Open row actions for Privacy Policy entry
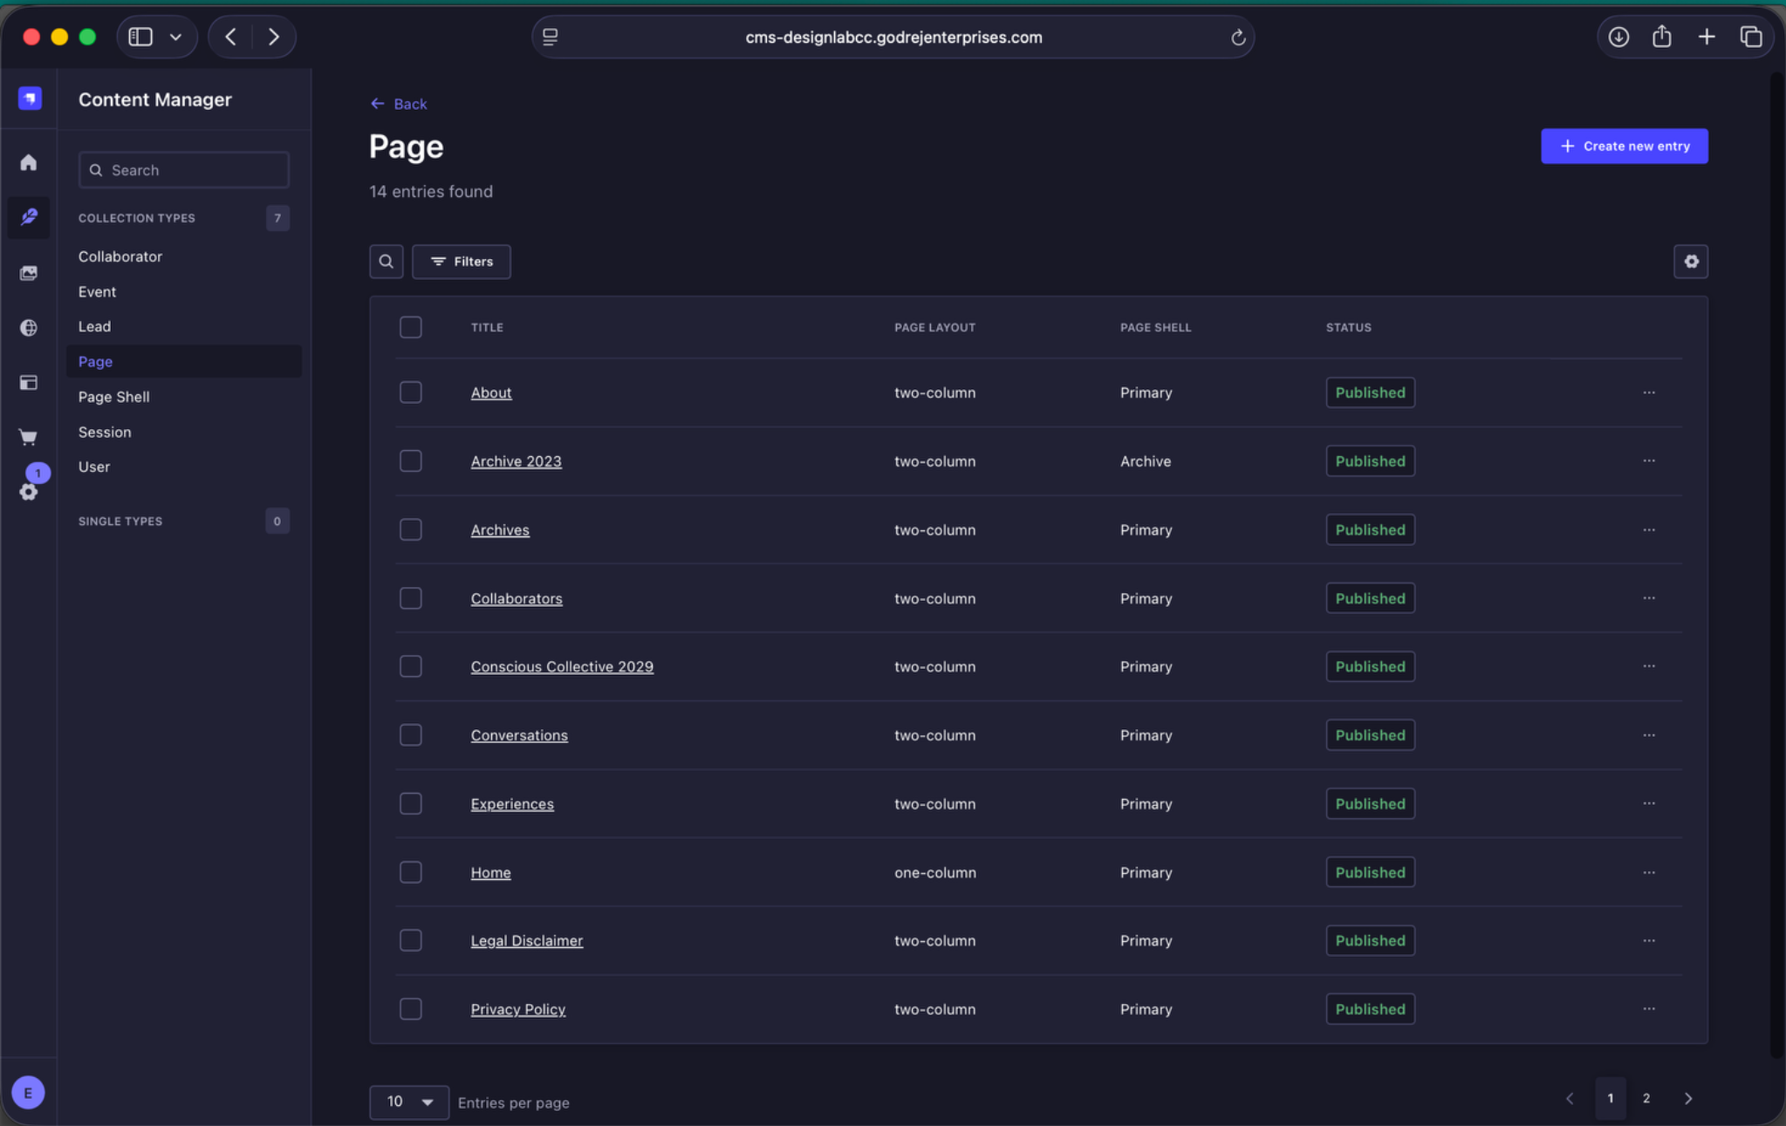Viewport: 1786px width, 1126px height. click(1648, 1009)
